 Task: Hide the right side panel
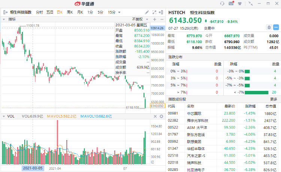coord(161,12)
